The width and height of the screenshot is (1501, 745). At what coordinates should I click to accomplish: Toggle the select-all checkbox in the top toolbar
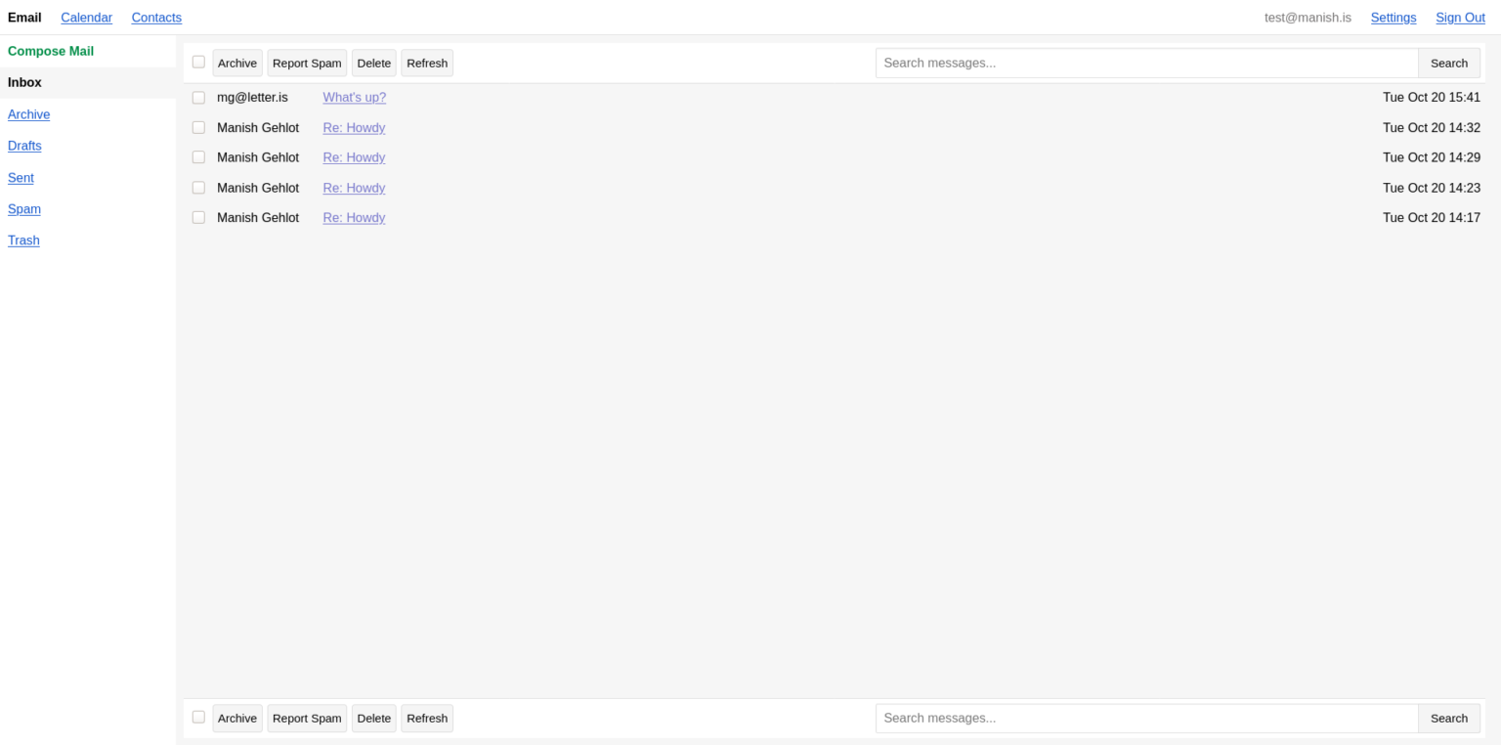tap(198, 61)
